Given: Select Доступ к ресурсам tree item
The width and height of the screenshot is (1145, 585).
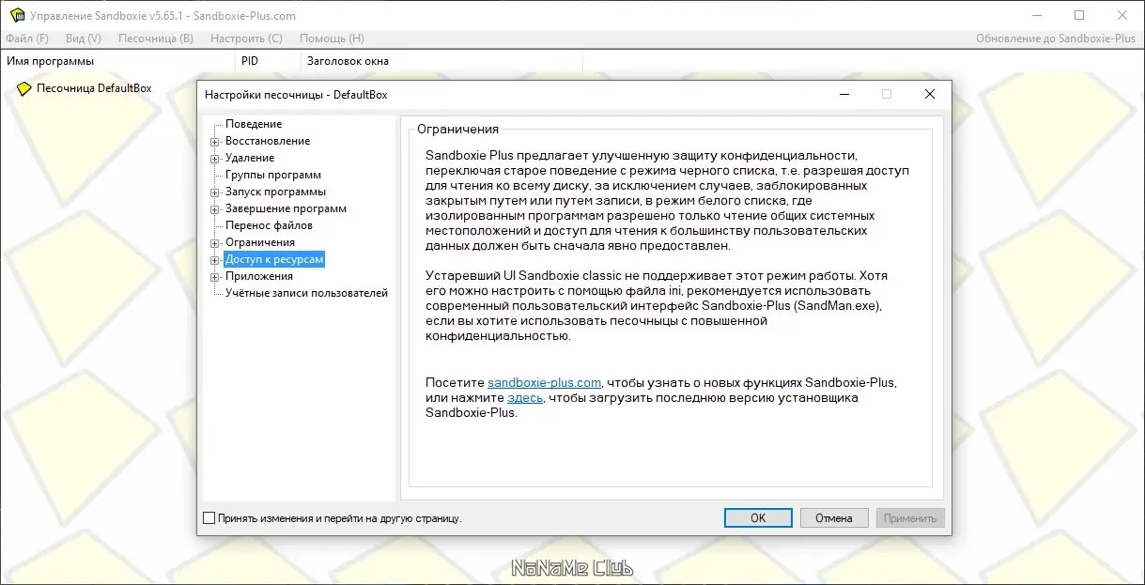Looking at the screenshot, I should [x=274, y=259].
